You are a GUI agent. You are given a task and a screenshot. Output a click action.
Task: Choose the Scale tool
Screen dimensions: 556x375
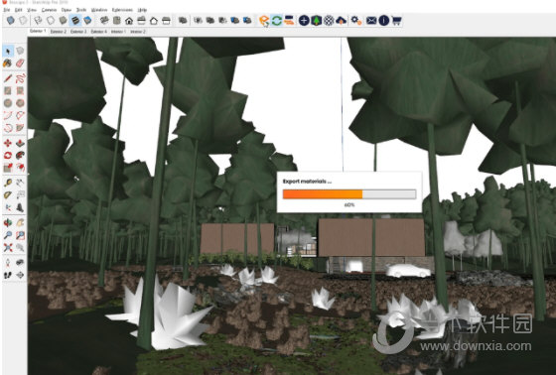pyautogui.click(x=8, y=168)
